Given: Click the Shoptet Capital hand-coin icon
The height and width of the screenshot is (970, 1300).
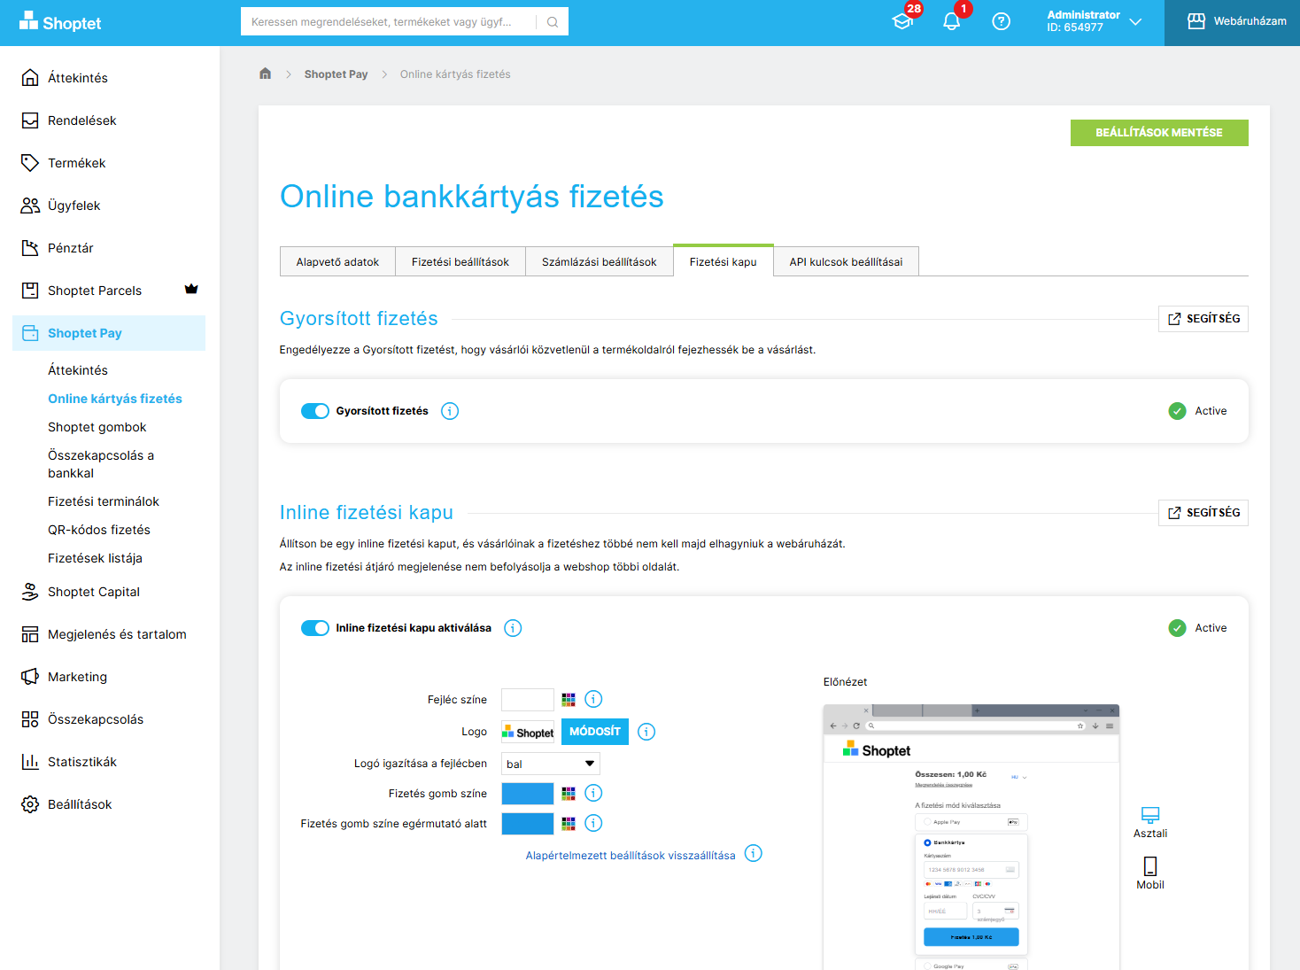Looking at the screenshot, I should (x=30, y=592).
